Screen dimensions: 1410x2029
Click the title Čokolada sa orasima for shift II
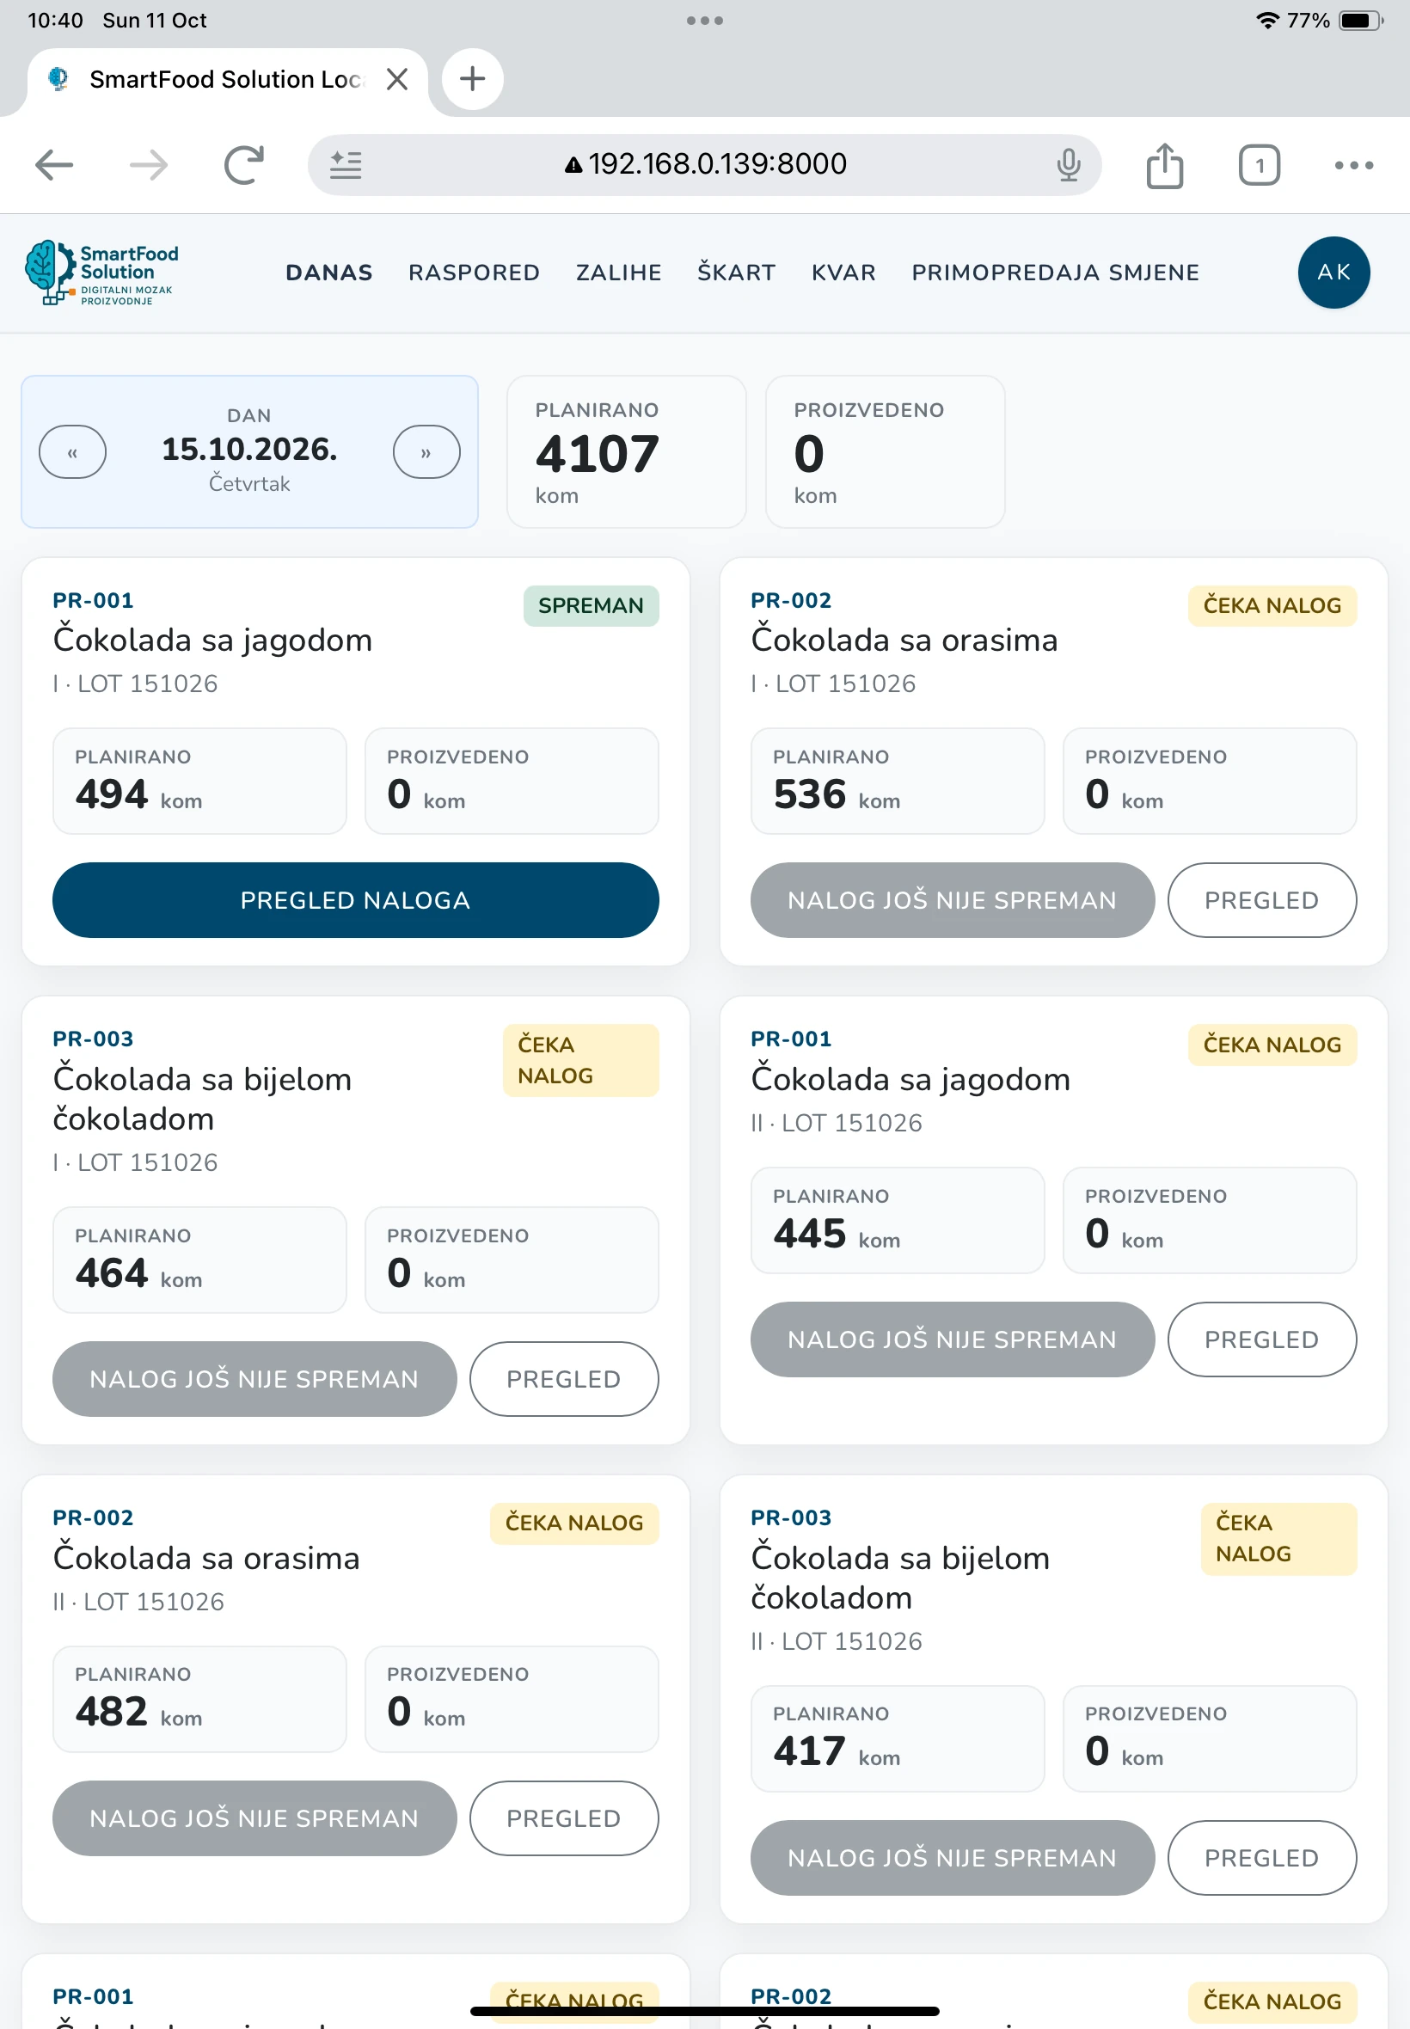point(205,1558)
